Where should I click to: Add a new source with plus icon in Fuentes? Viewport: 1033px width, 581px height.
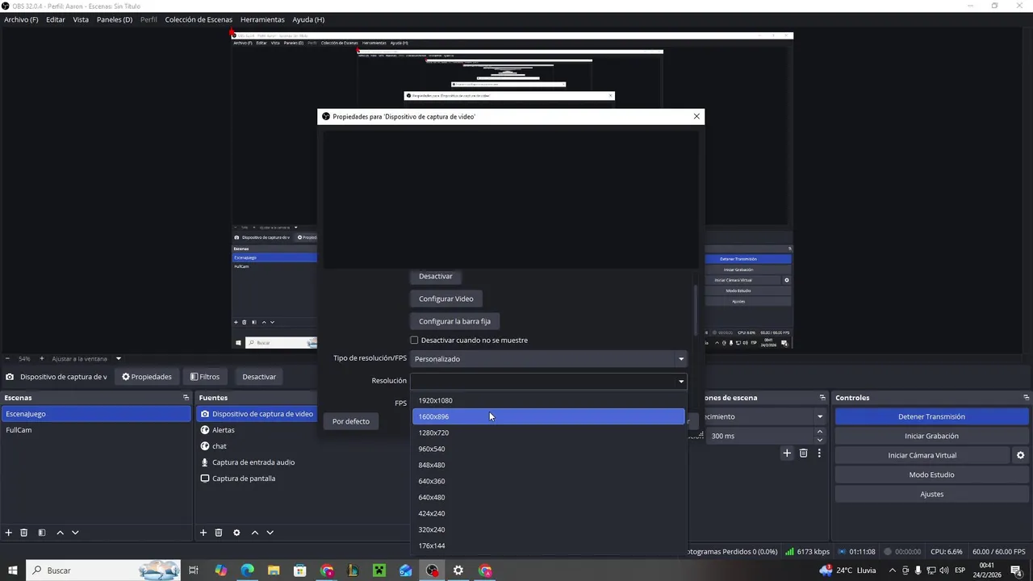203,533
